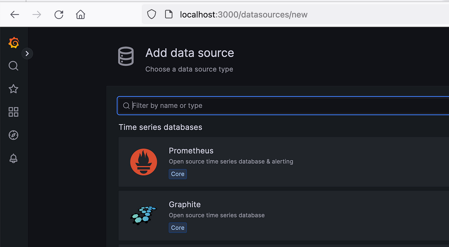
Task: Click the magnifier icon in filter field
Action: (x=126, y=106)
